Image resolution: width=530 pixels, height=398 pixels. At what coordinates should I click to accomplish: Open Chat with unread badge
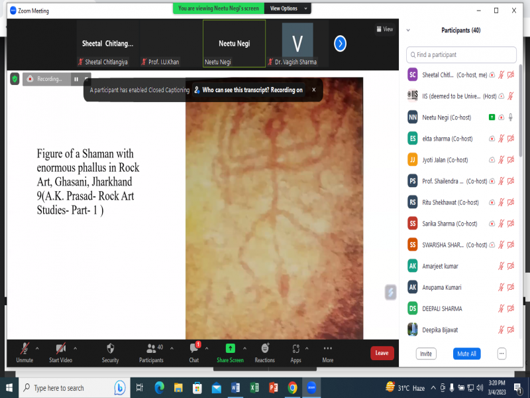194,348
